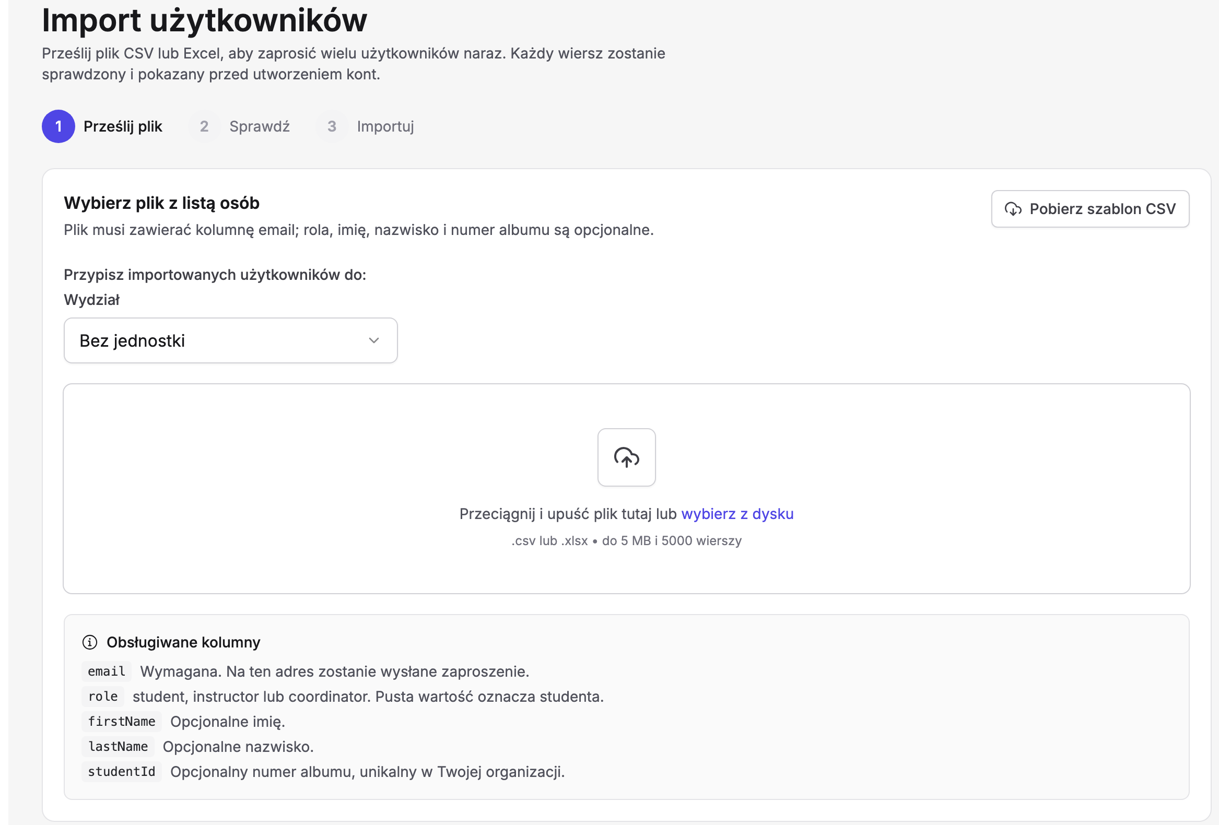The image size is (1219, 825).
Task: Click the Import użytkowników page title
Action: [205, 20]
